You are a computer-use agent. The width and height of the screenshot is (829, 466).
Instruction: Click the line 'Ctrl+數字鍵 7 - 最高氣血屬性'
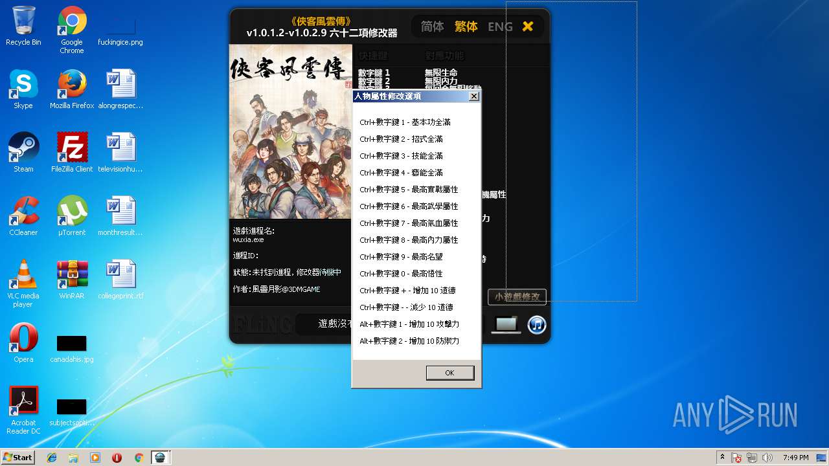pyautogui.click(x=409, y=223)
